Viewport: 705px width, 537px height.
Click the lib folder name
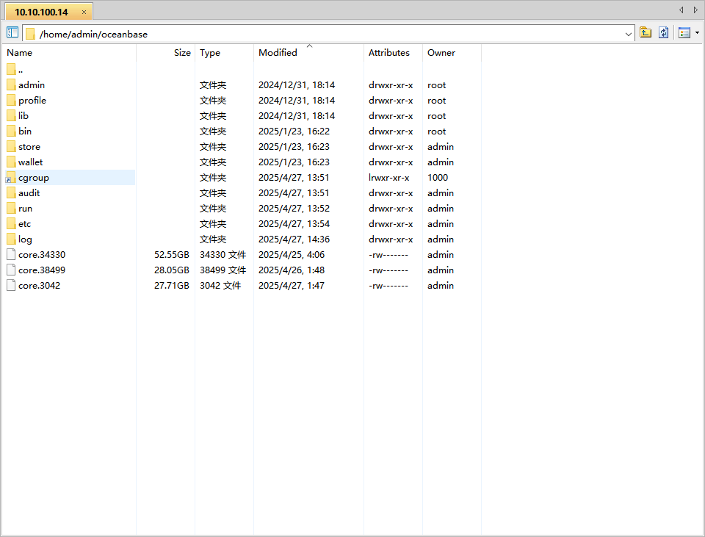(x=23, y=115)
